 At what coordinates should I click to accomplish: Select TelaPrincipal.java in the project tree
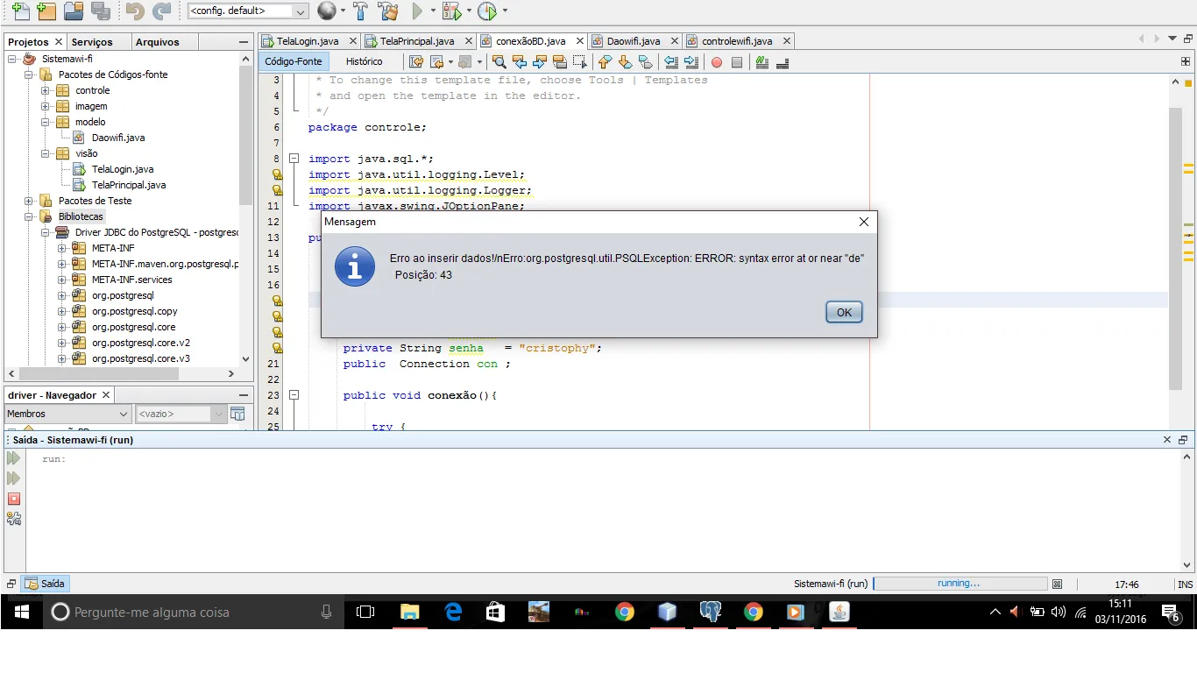click(x=128, y=185)
